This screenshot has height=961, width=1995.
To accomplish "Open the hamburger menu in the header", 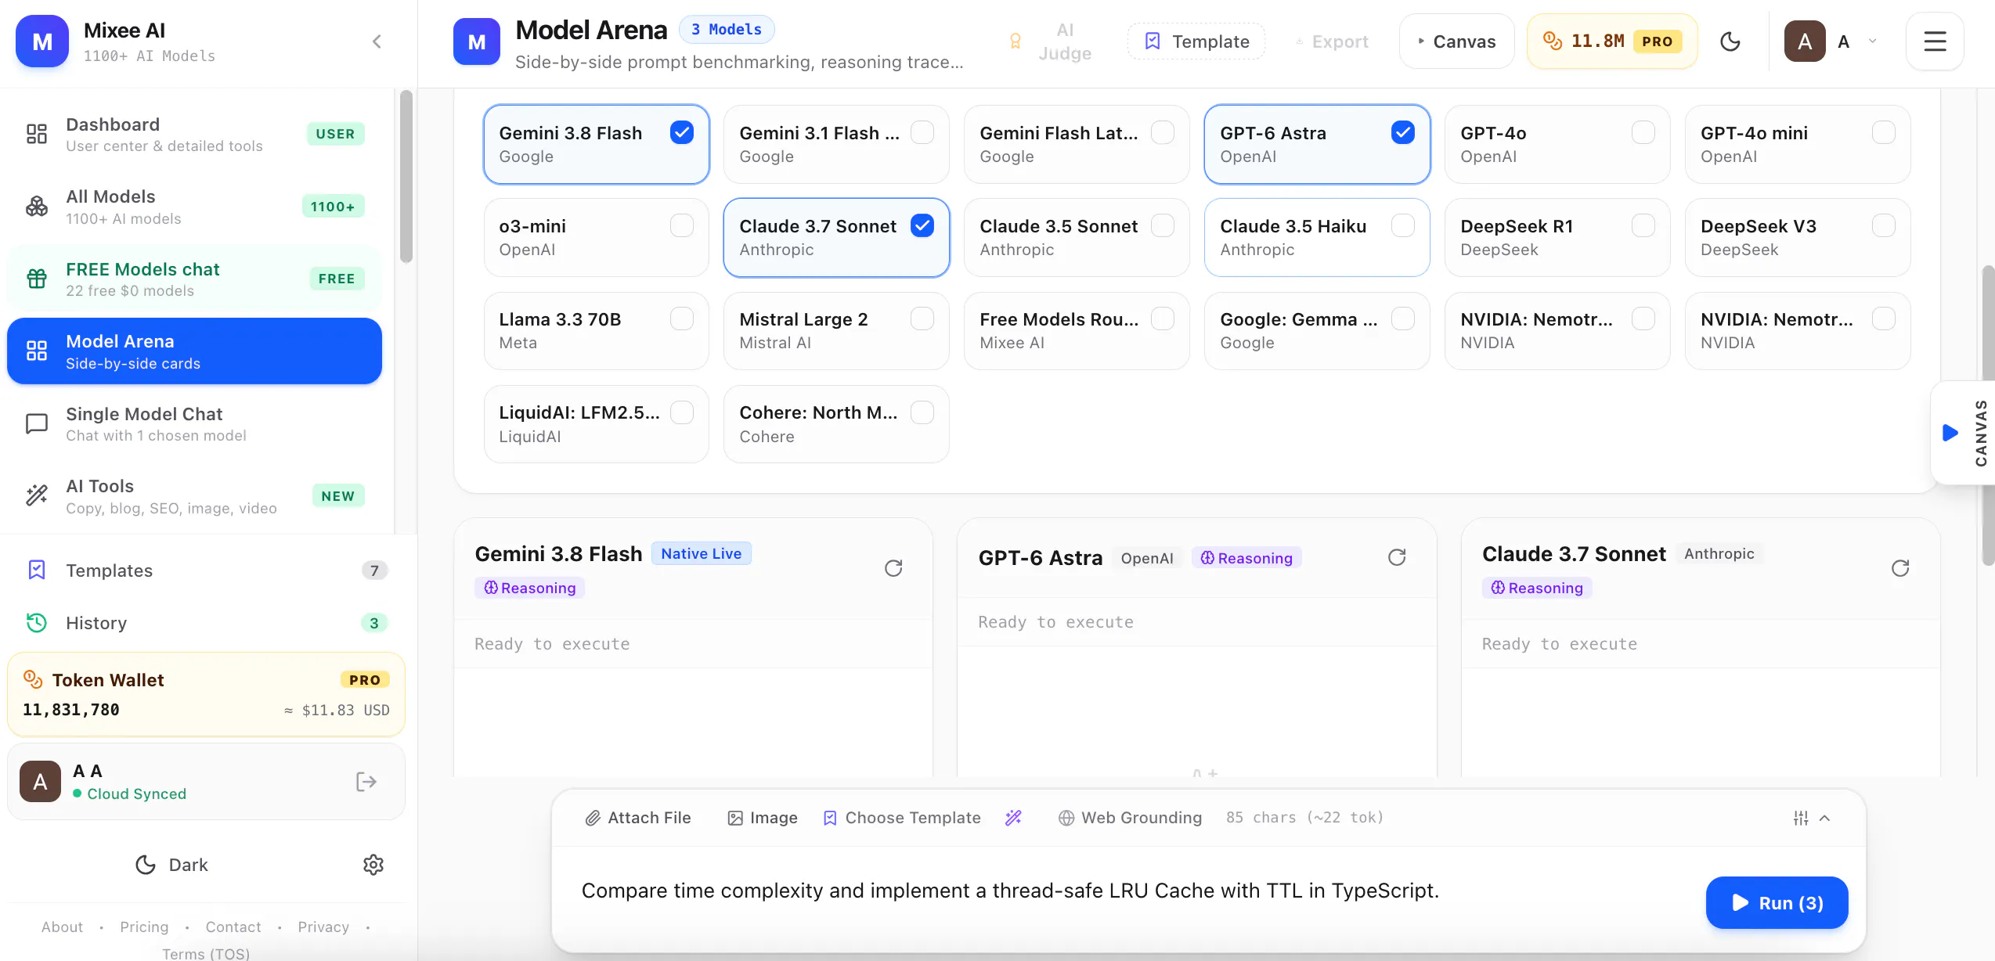I will 1935,41.
